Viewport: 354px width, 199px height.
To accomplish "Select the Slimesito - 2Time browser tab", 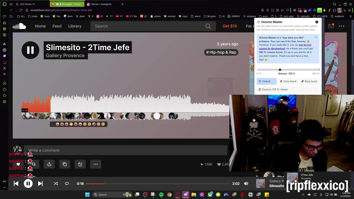I will (67, 4).
